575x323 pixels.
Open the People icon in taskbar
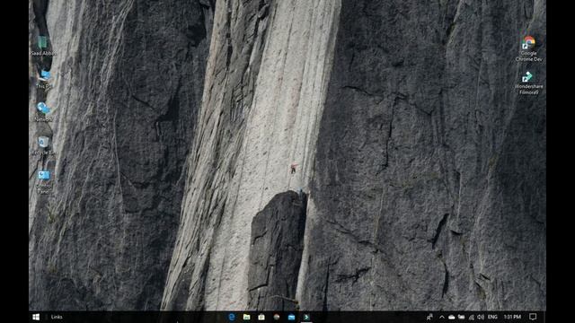[429, 317]
